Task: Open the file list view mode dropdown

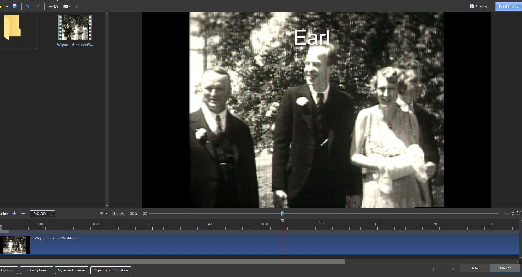Action: 67,6
